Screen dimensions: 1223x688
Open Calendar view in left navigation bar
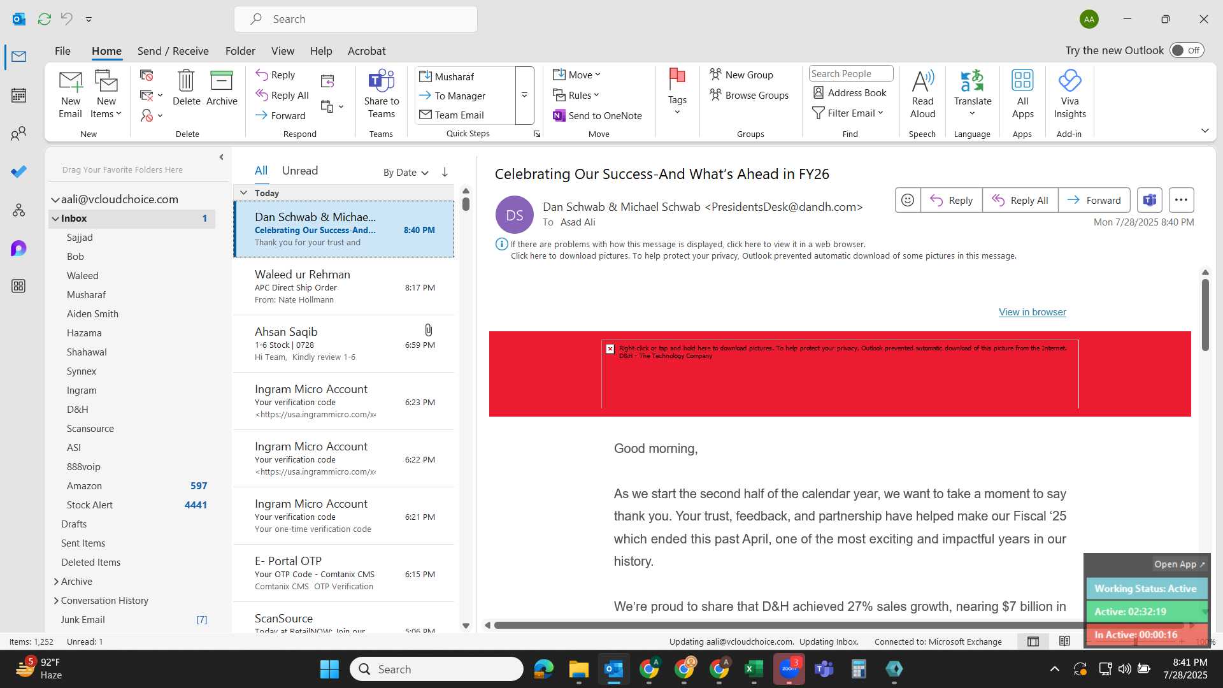point(18,96)
